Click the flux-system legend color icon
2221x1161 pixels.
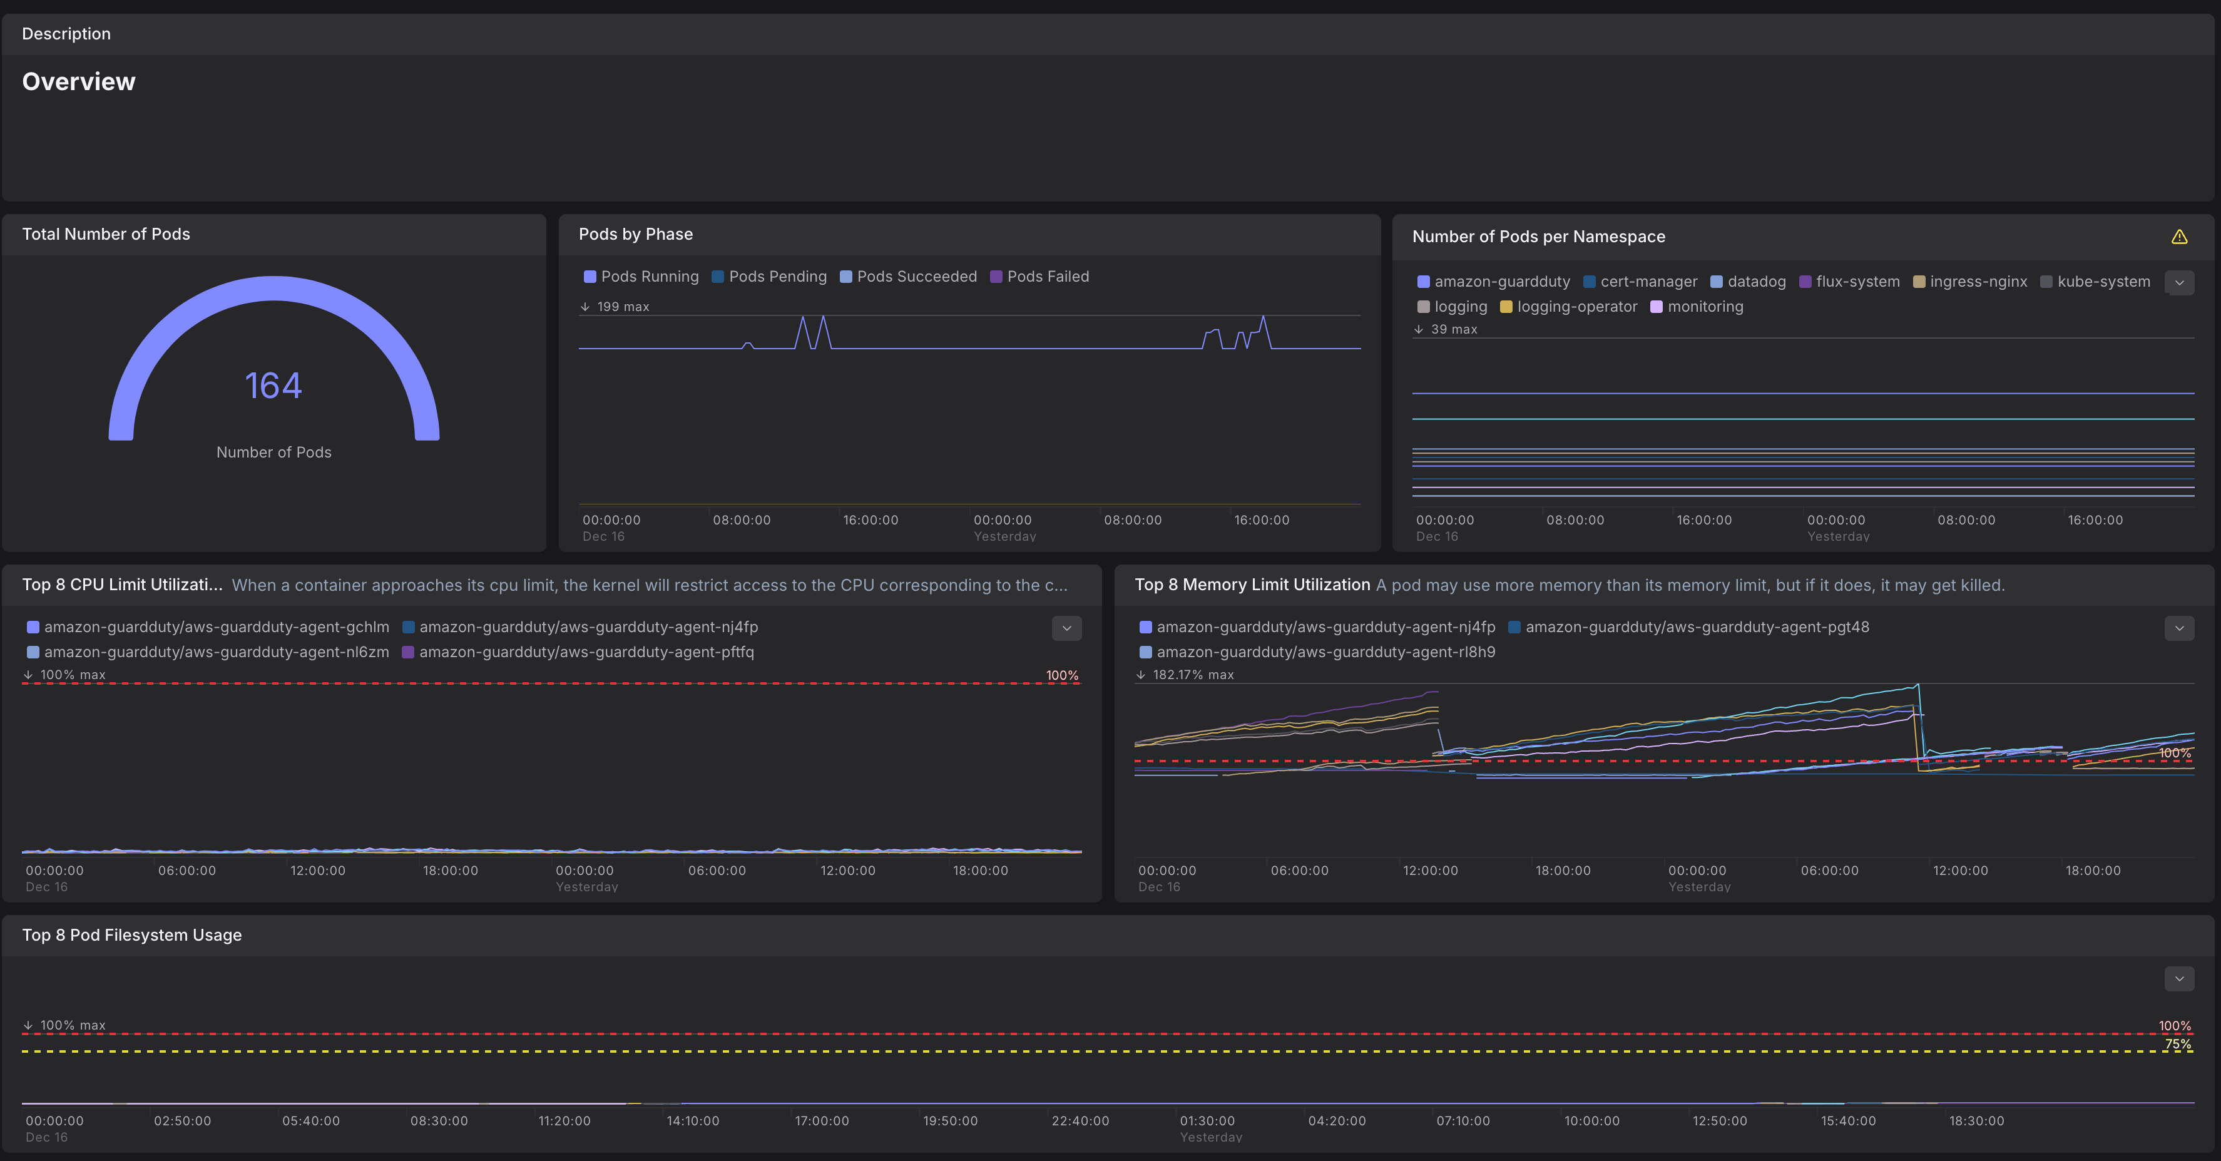pyautogui.click(x=1805, y=282)
